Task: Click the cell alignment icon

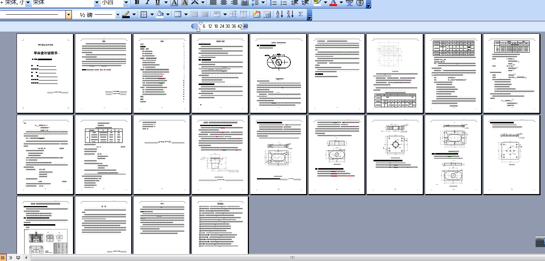Action: [x=217, y=15]
